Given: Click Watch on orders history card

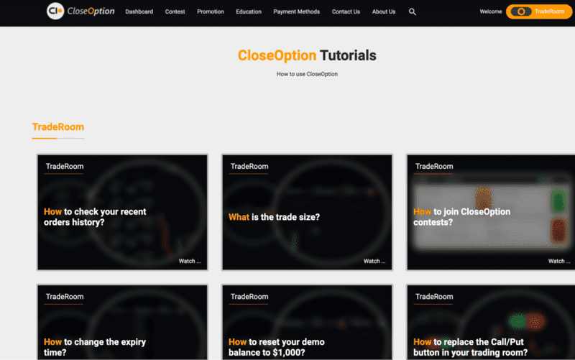Looking at the screenshot, I should pos(190,261).
